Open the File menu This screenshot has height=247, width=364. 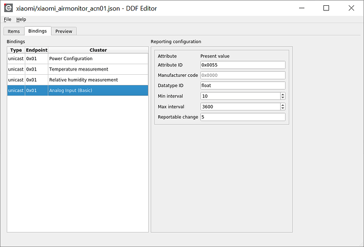click(x=7, y=19)
